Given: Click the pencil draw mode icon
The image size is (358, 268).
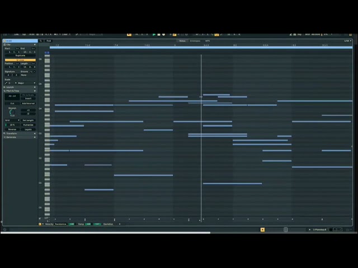Looking at the screenshot, I should (291, 35).
